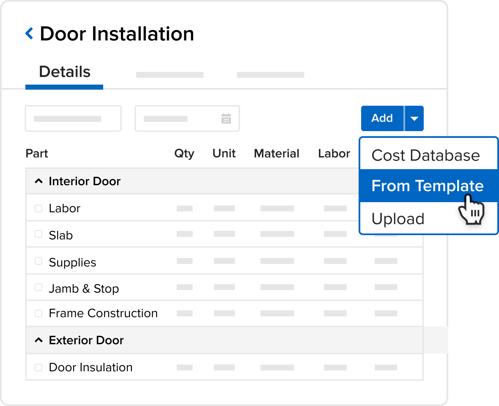499x406 pixels.
Task: Tick the Frame Construction checkbox
Action: point(38,313)
